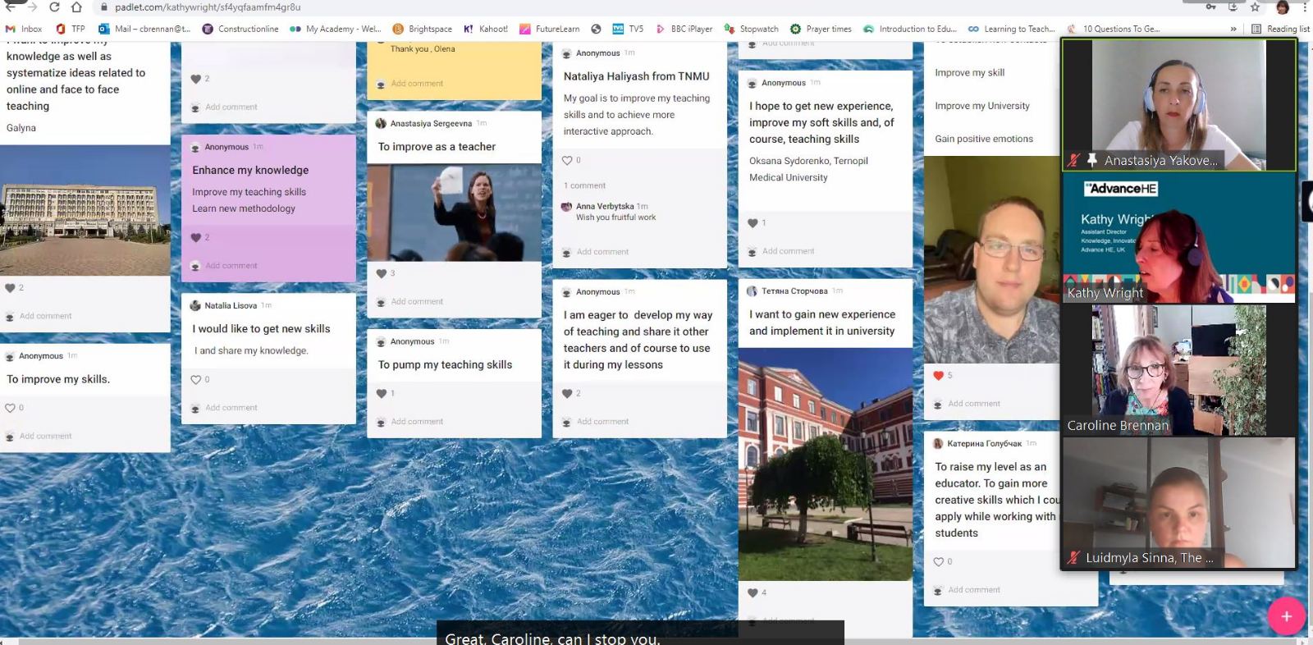Image resolution: width=1313 pixels, height=645 pixels.
Task: Toggle the heart on Nataliya Haliyash's post
Action: 567,160
